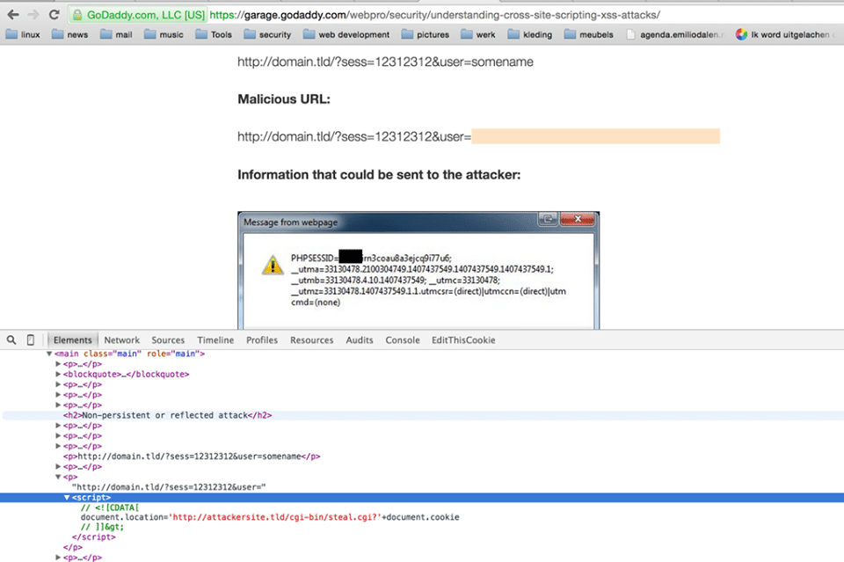The height and width of the screenshot is (562, 844).
Task: Select the h2 'Non-persistent or reflected attack' line
Action: [x=167, y=416]
